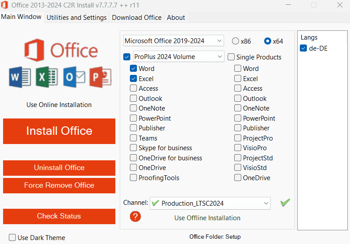Click the Uninstall Office button
350x244 pixels.
(x=59, y=168)
